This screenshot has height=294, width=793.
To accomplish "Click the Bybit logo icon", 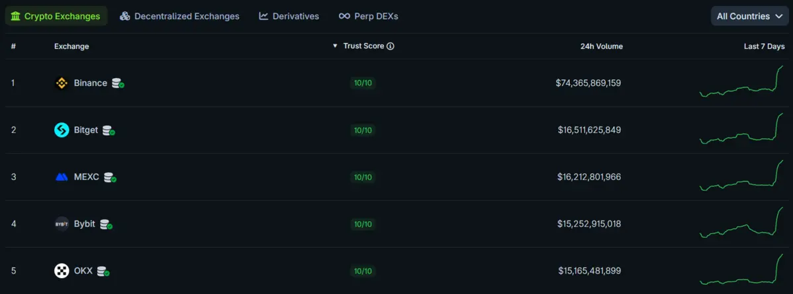I will point(62,224).
